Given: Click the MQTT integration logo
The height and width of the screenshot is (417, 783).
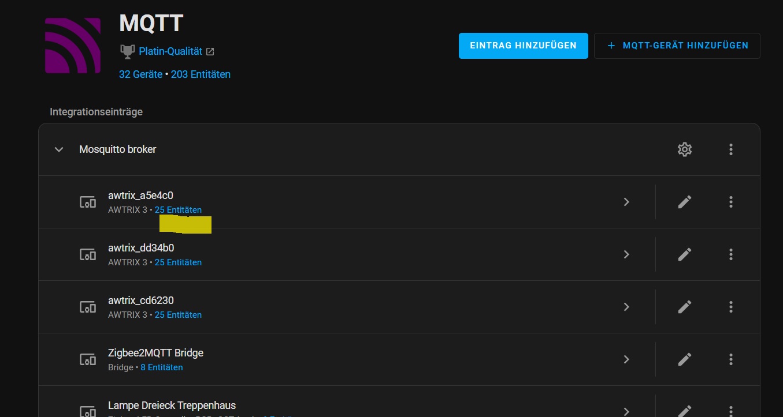Looking at the screenshot, I should point(73,46).
